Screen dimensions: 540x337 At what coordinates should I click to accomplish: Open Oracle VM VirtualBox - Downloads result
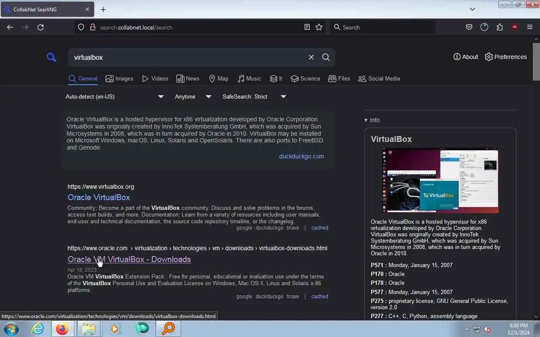[x=129, y=259]
